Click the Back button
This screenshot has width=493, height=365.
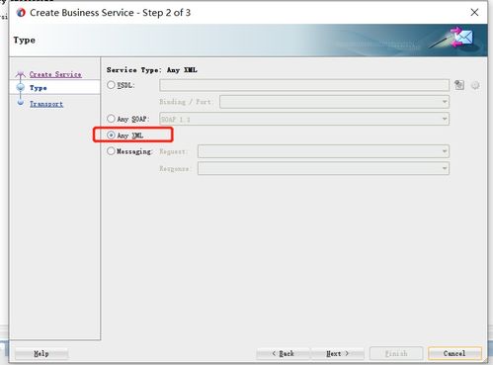click(x=283, y=353)
